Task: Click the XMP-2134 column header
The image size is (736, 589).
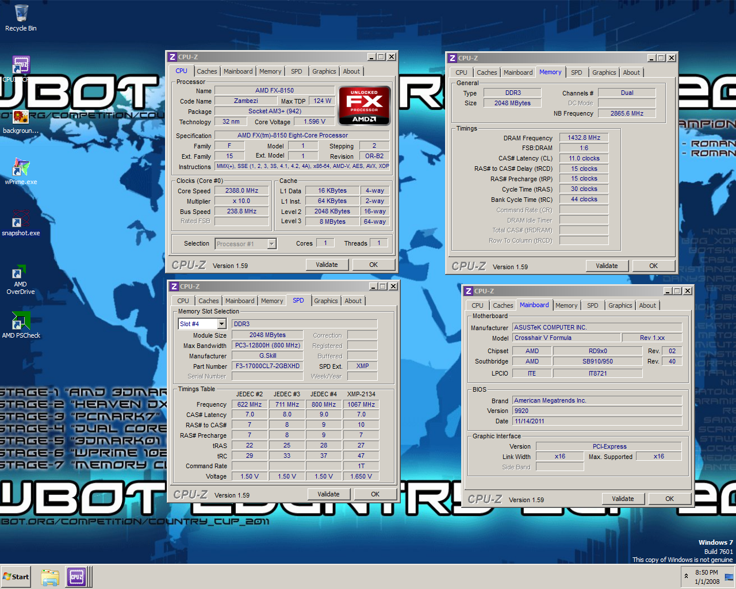Action: [361, 394]
